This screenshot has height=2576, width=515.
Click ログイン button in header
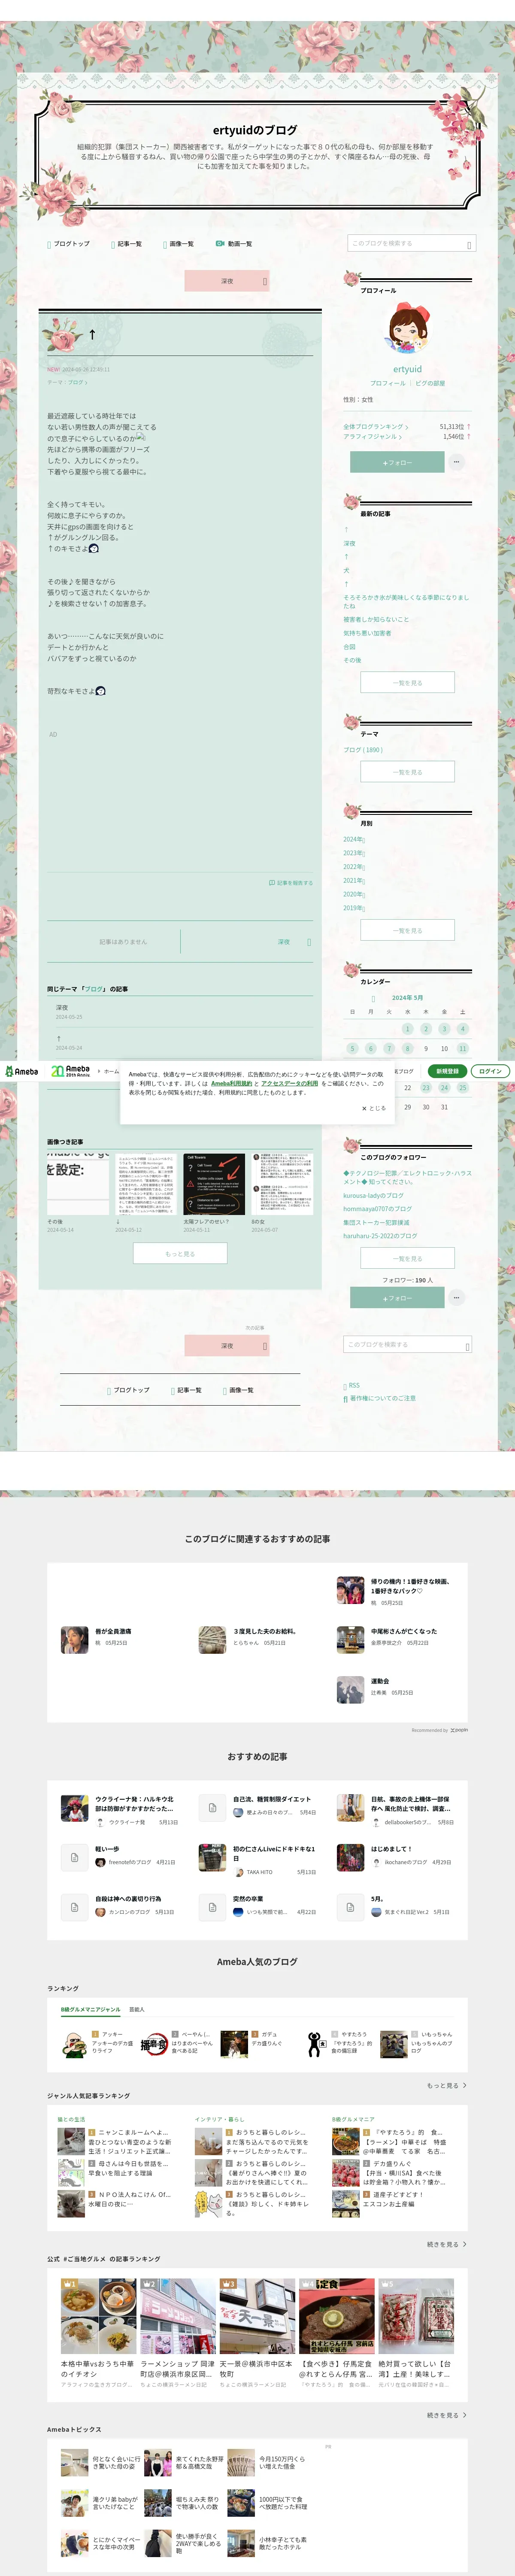(490, 1071)
